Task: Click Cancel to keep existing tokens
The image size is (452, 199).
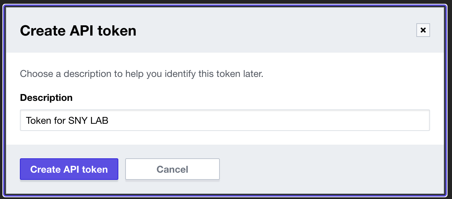Action: [x=172, y=169]
